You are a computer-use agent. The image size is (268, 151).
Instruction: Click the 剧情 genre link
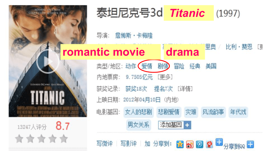tap(163, 66)
